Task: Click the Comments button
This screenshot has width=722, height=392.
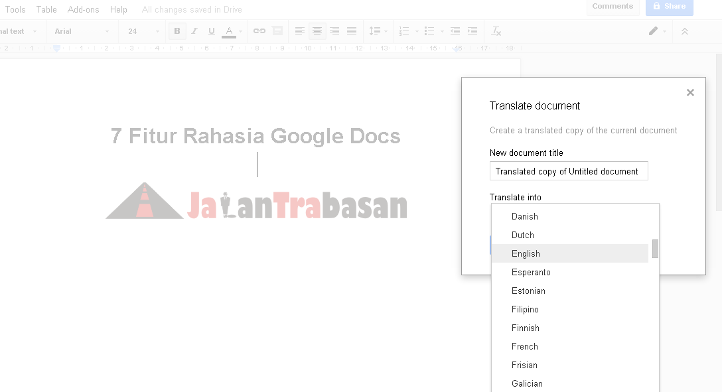Action: point(613,7)
